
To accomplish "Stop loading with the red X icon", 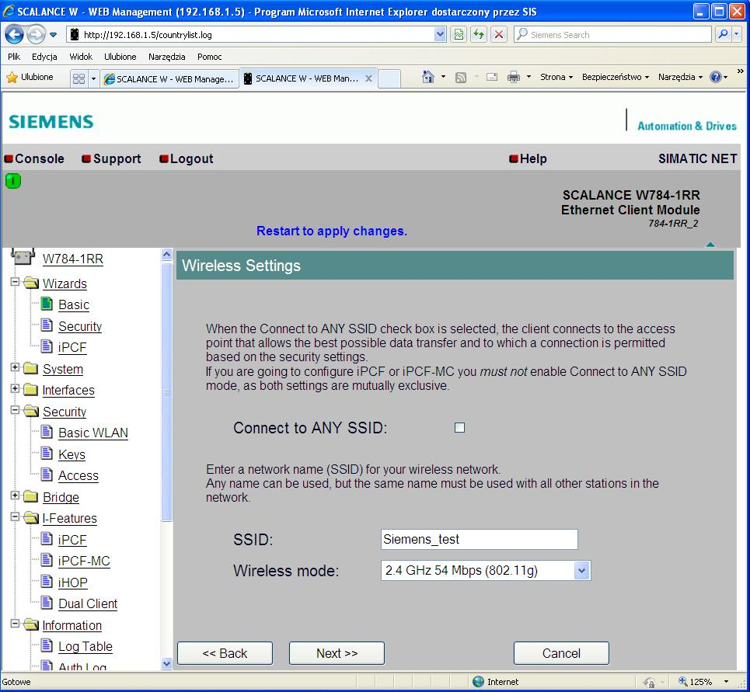I will tap(498, 34).
